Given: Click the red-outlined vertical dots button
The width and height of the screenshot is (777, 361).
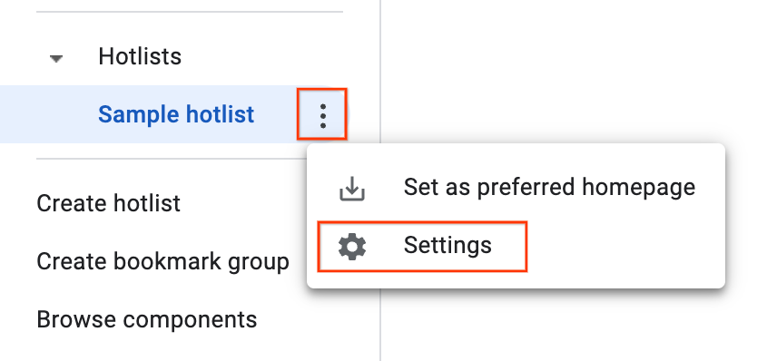Looking at the screenshot, I should [x=322, y=115].
